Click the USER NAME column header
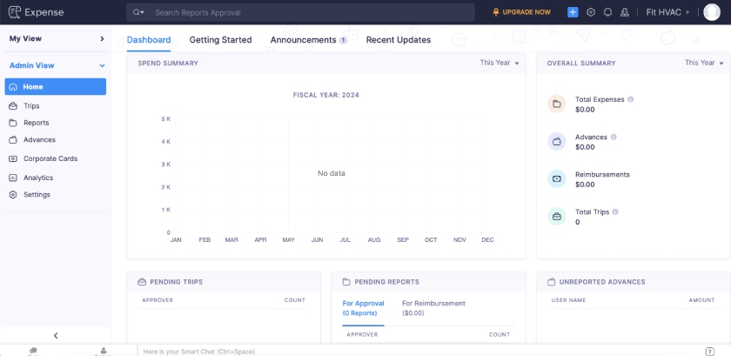The width and height of the screenshot is (731, 356). point(568,300)
